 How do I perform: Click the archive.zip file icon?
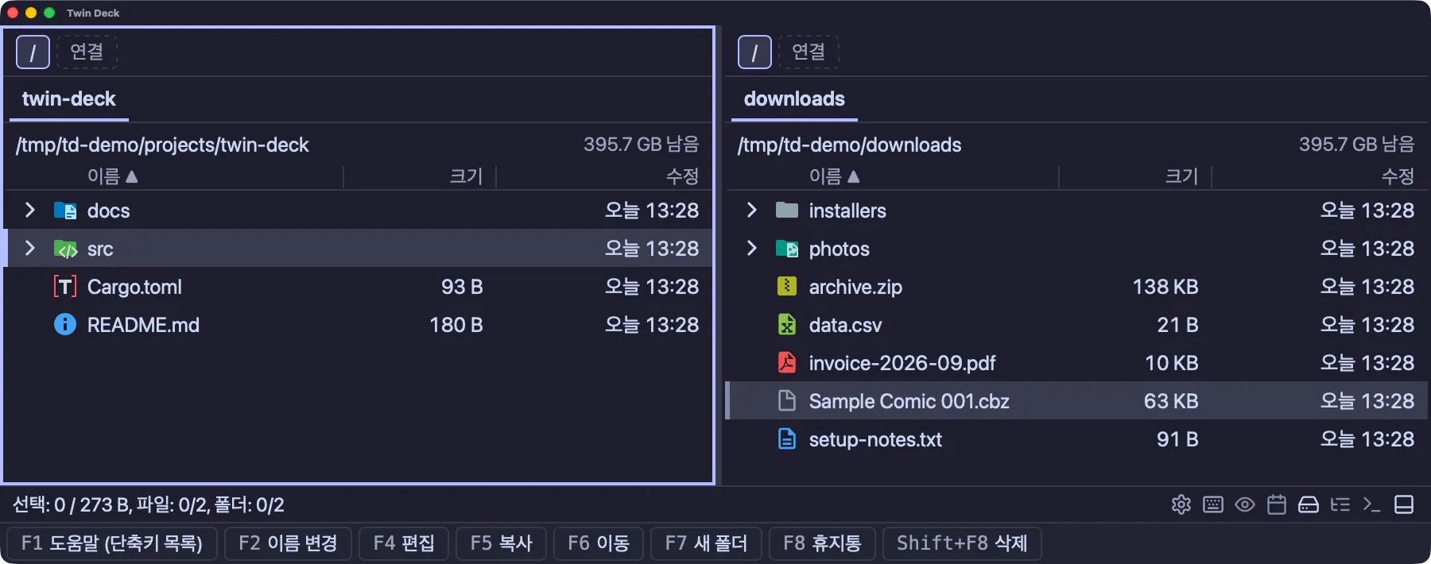787,287
